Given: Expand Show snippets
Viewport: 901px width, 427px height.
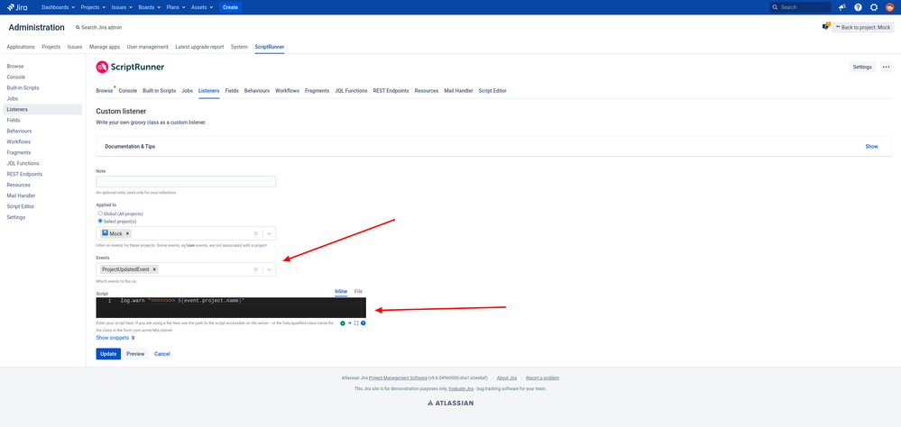Looking at the screenshot, I should (x=115, y=338).
